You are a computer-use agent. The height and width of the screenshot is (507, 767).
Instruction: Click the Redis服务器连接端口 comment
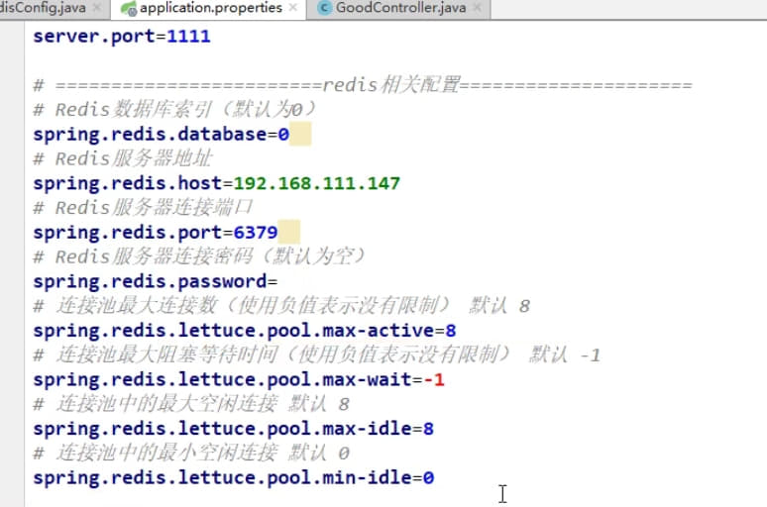tap(143, 207)
